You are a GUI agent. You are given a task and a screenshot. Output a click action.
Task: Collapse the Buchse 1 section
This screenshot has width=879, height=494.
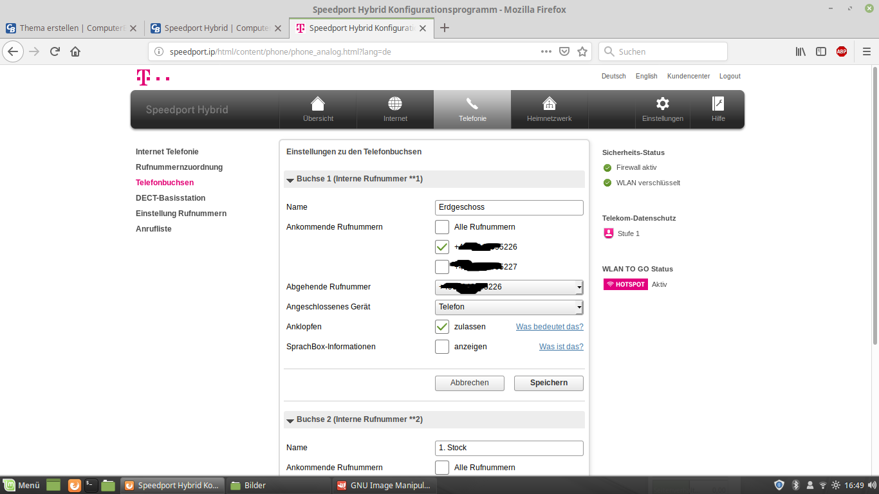pyautogui.click(x=290, y=179)
